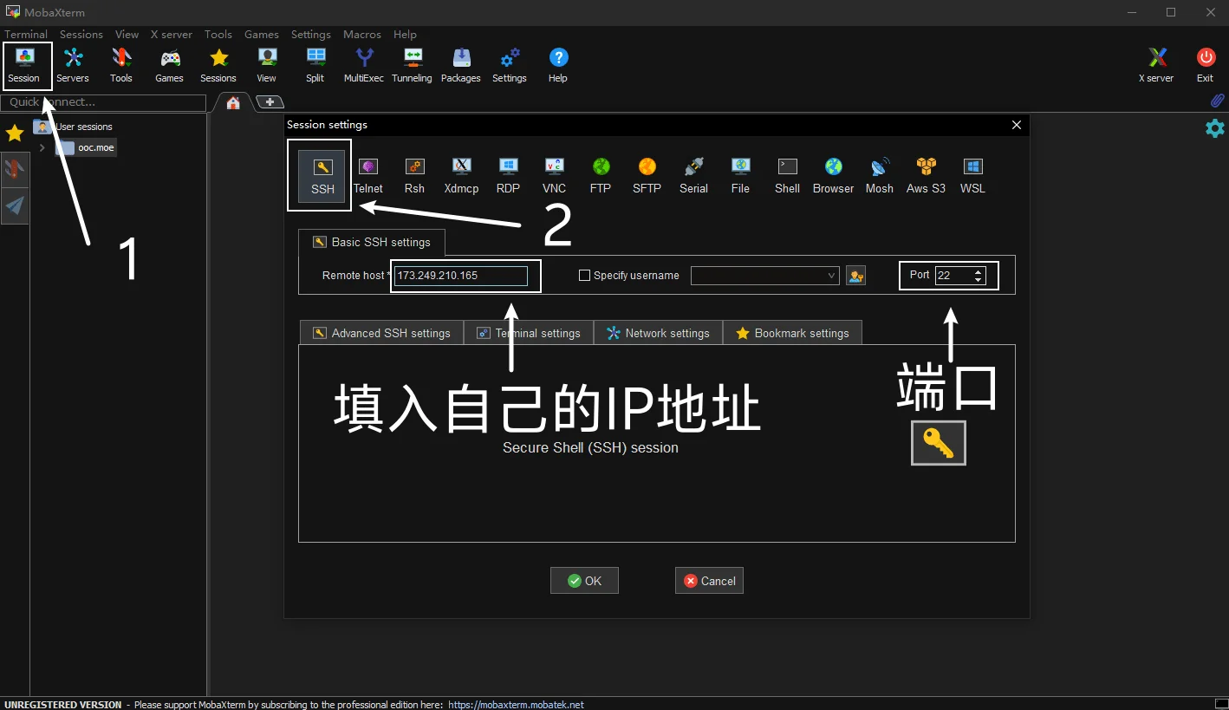Click the Remote host input field
The height and width of the screenshot is (710, 1229).
pos(459,275)
